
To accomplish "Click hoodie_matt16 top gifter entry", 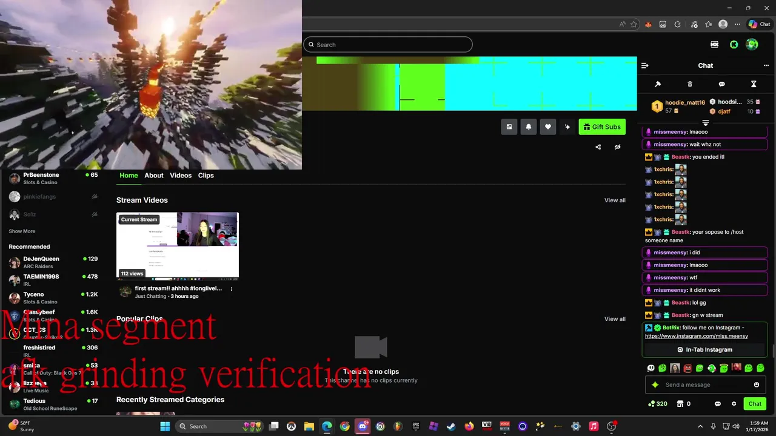I will click(x=678, y=107).
